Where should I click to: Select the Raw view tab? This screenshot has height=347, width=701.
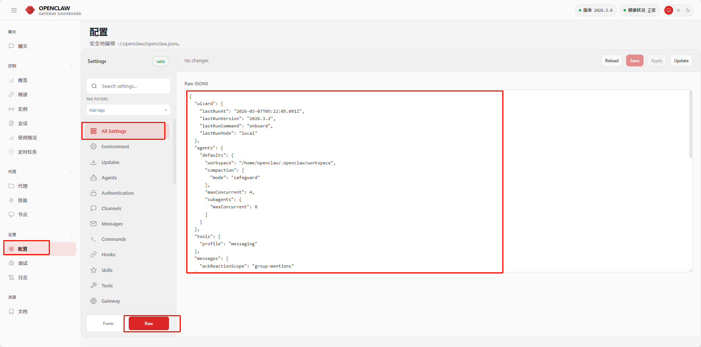[x=148, y=324]
